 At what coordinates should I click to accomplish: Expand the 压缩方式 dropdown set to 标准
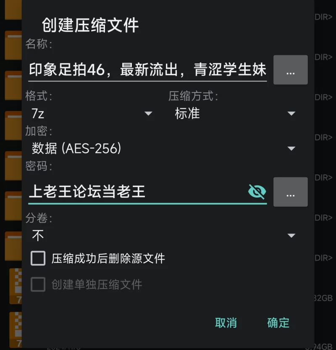tap(235, 113)
